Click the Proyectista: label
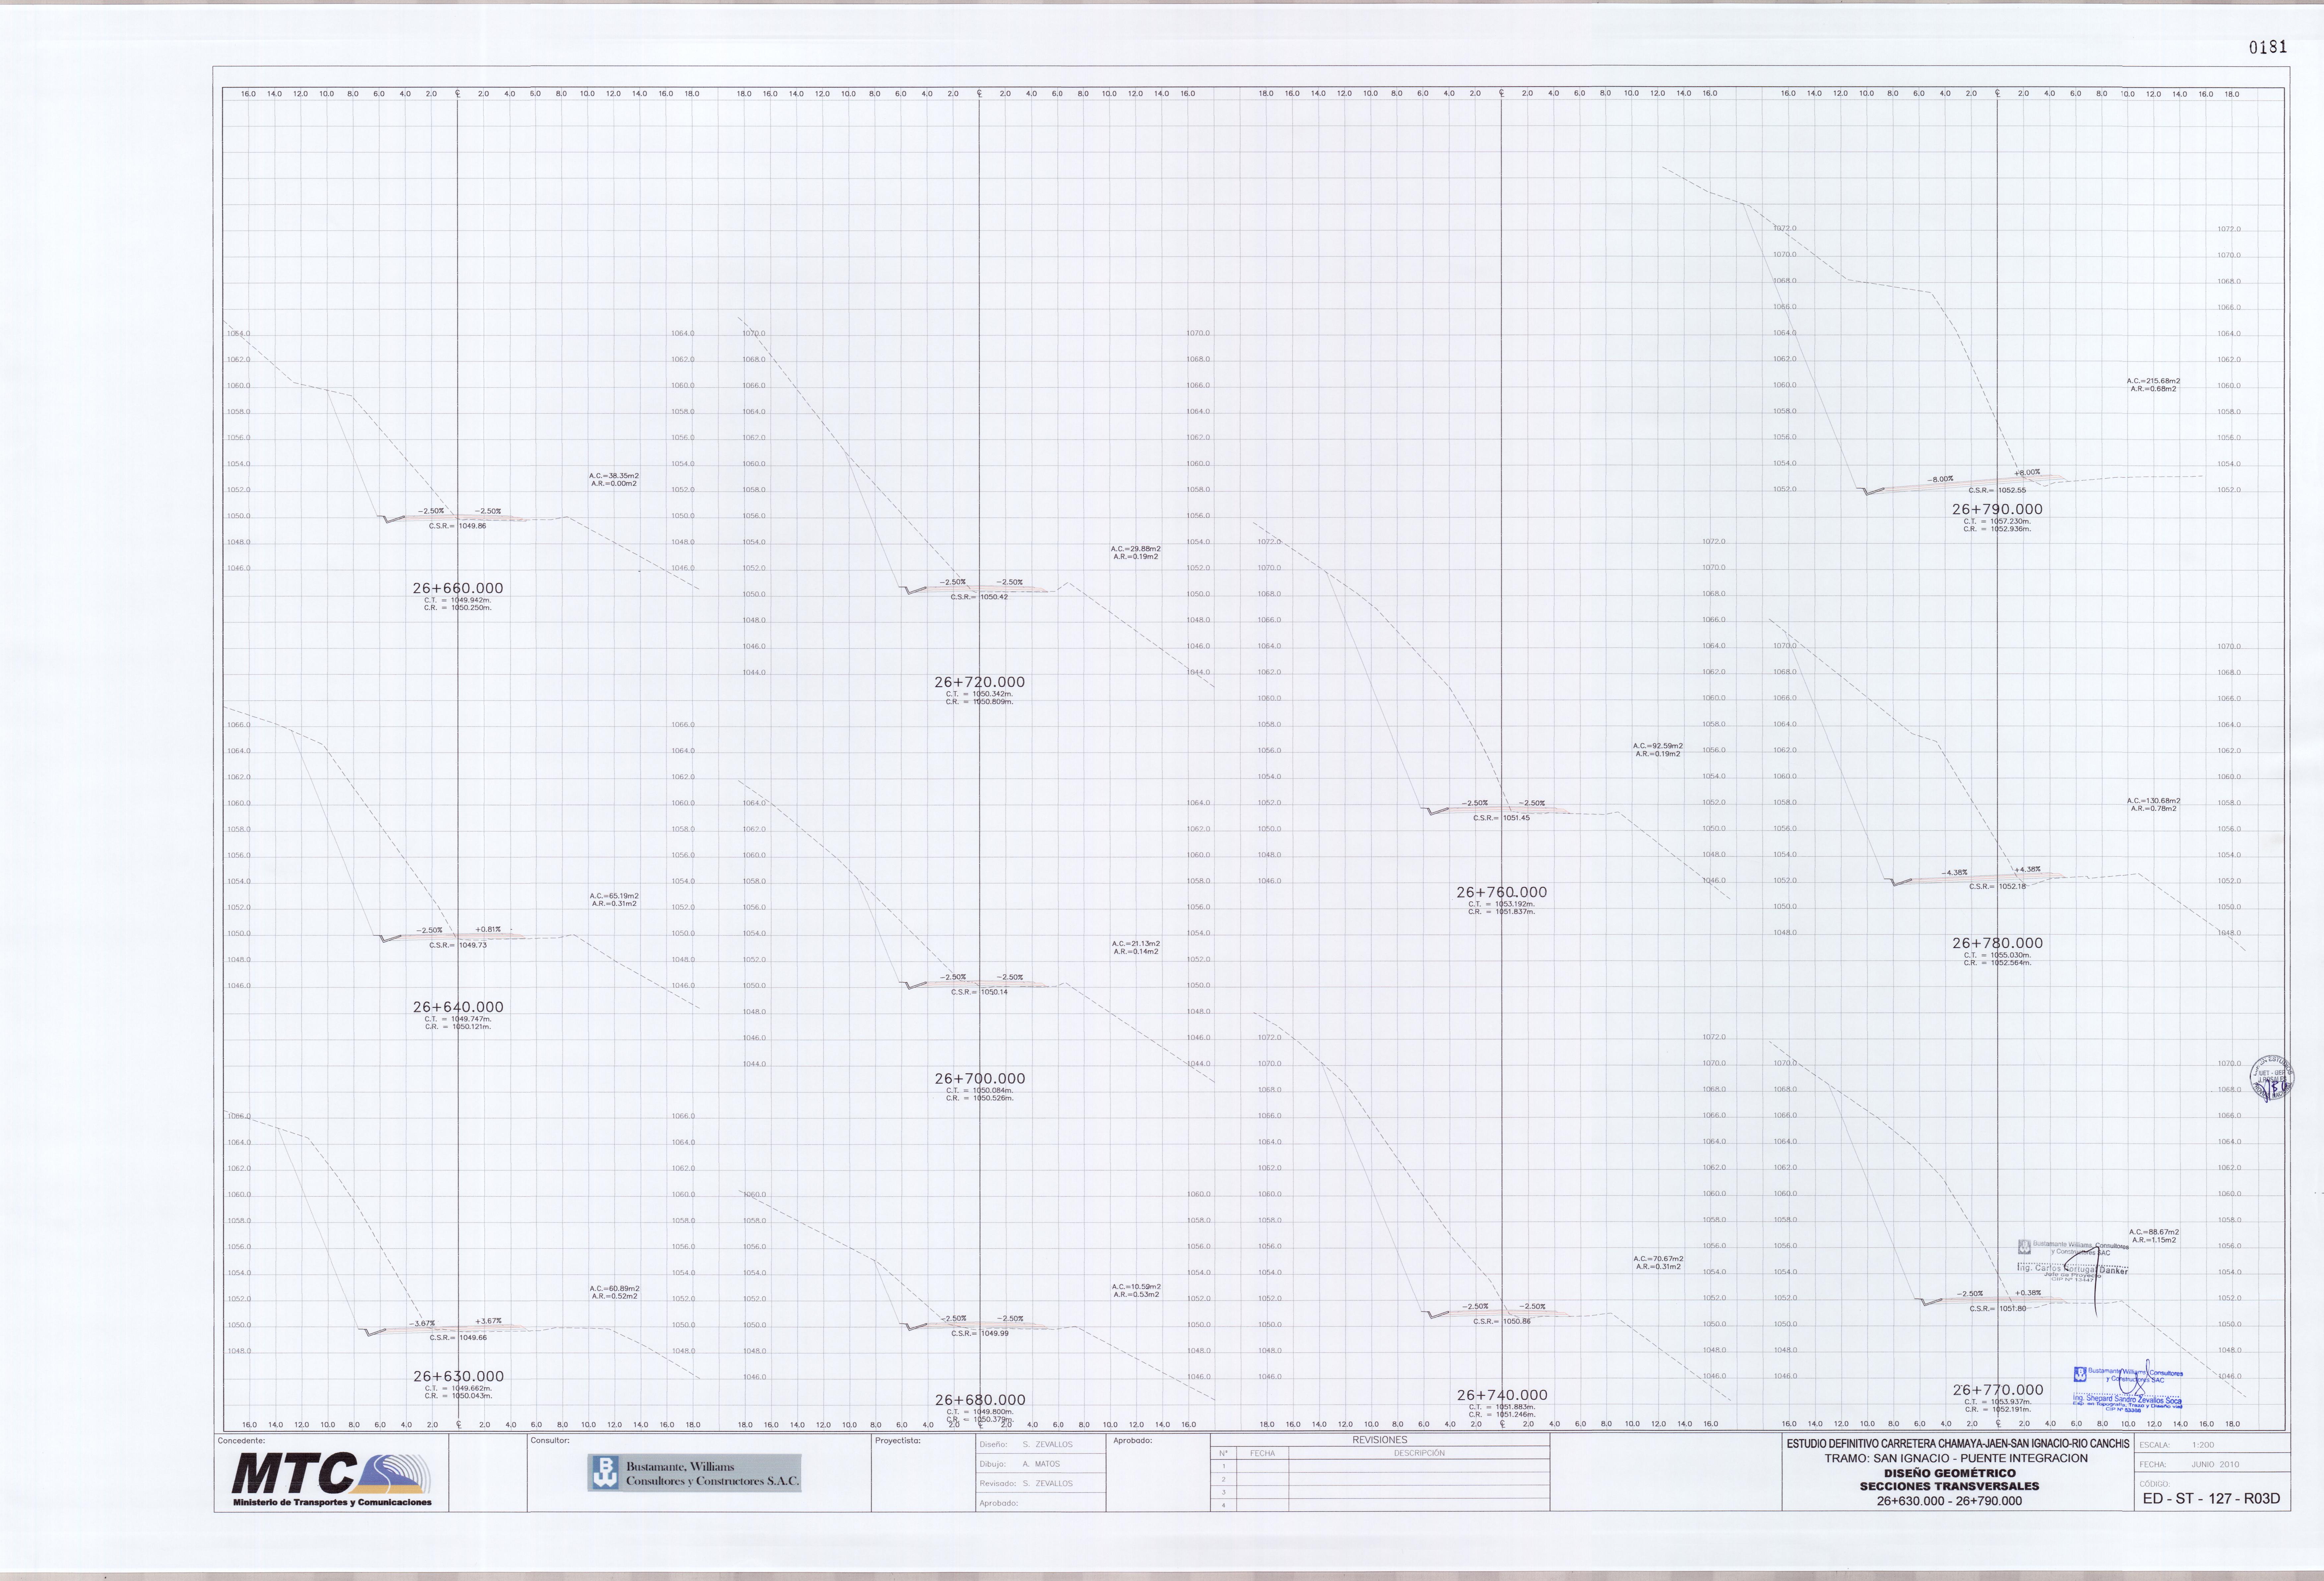The image size is (2324, 1581). tap(898, 1441)
